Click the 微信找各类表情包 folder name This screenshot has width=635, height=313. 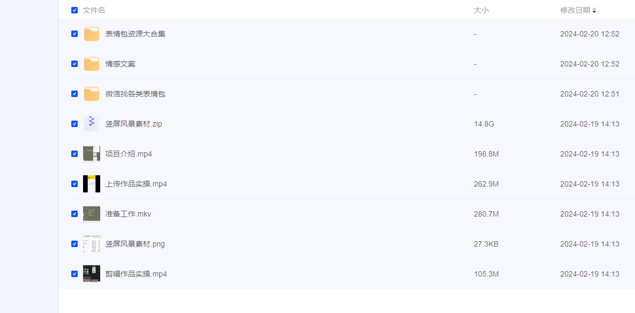pos(135,94)
